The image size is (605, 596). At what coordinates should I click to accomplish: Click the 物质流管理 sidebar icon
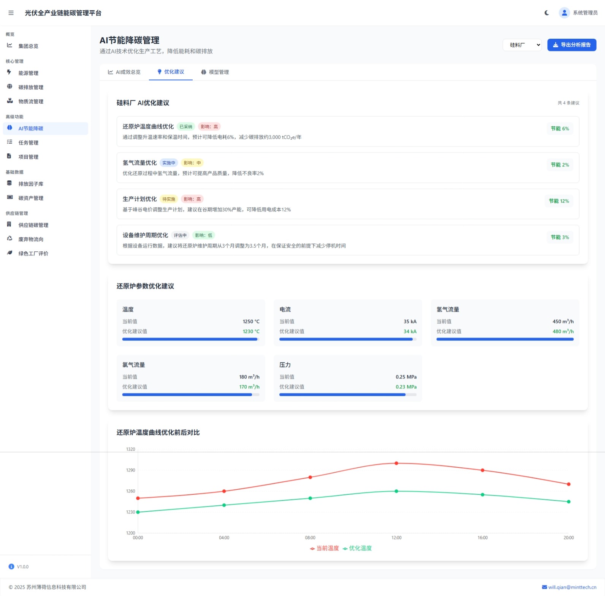pos(10,101)
